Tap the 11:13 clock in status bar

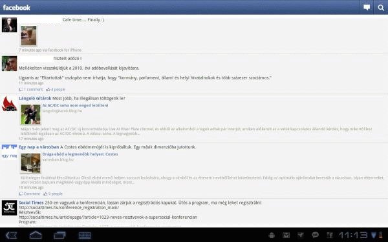coord(353,235)
